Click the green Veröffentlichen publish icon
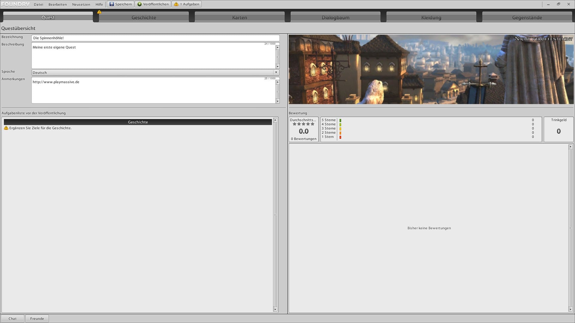 [140, 4]
